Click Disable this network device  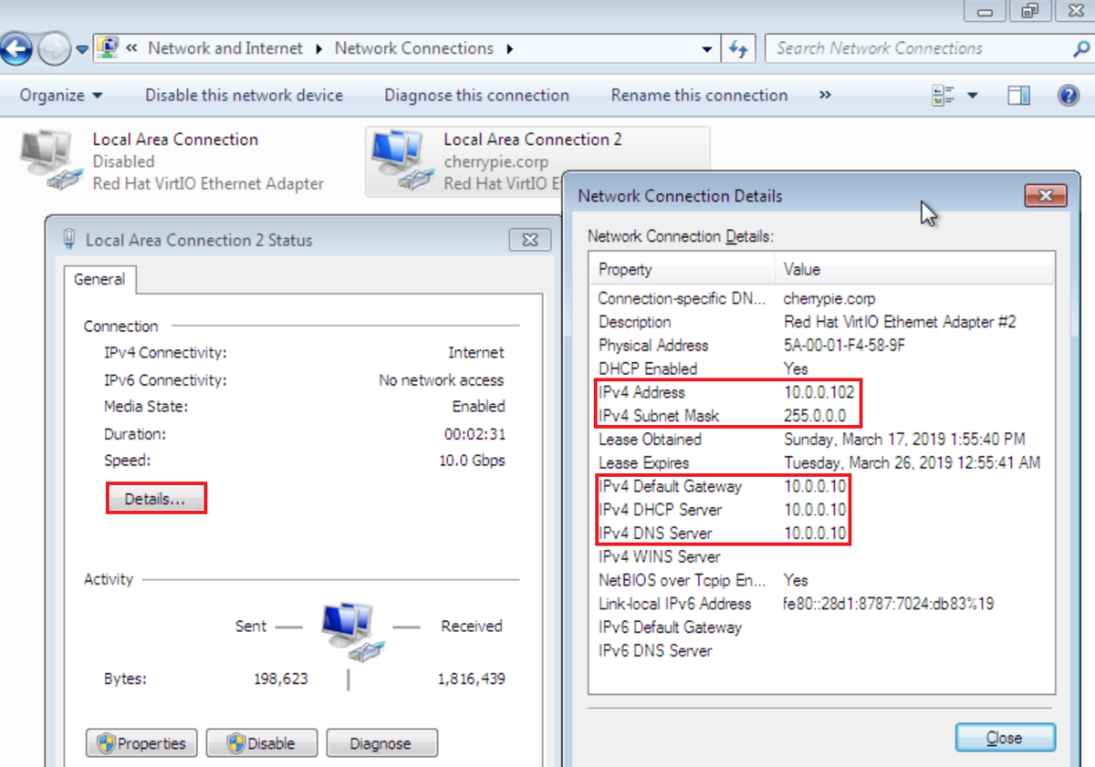(x=244, y=96)
